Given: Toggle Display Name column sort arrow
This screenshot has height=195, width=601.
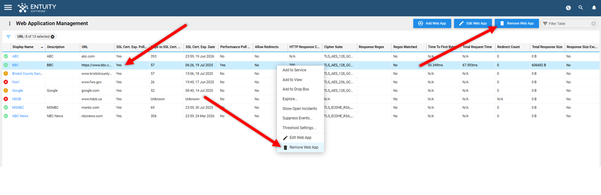Looking at the screenshot, I should pos(42,47).
